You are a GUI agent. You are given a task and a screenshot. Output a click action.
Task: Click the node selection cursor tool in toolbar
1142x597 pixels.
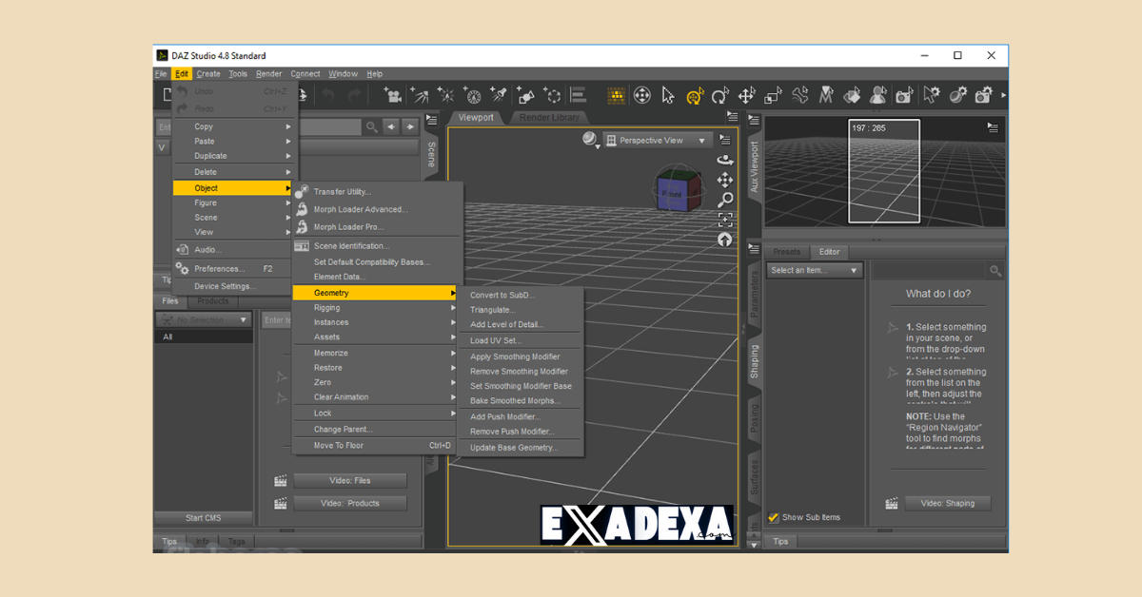[x=669, y=95]
